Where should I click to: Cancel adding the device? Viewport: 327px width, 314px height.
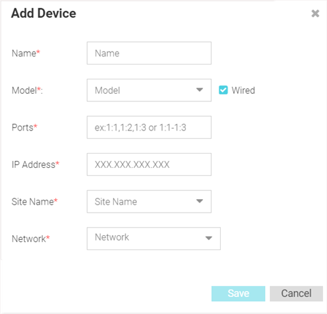296,294
